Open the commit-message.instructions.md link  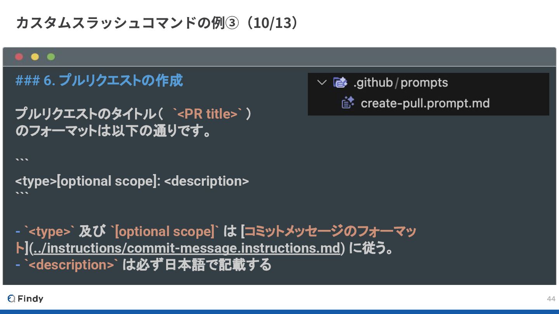(186, 248)
